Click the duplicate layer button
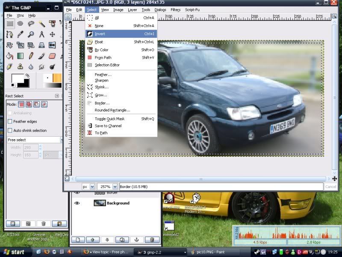The height and width of the screenshot is (257, 342). 122,240
